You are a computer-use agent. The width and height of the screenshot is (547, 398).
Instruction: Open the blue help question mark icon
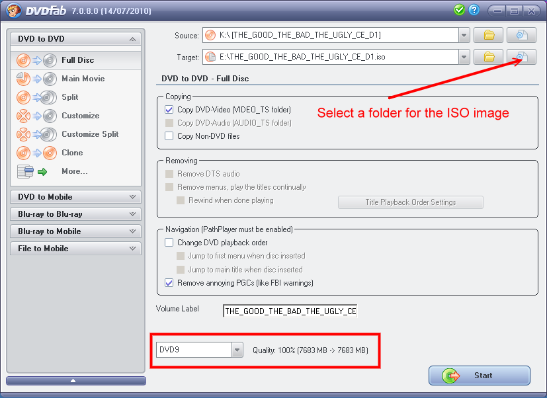pyautogui.click(x=474, y=10)
